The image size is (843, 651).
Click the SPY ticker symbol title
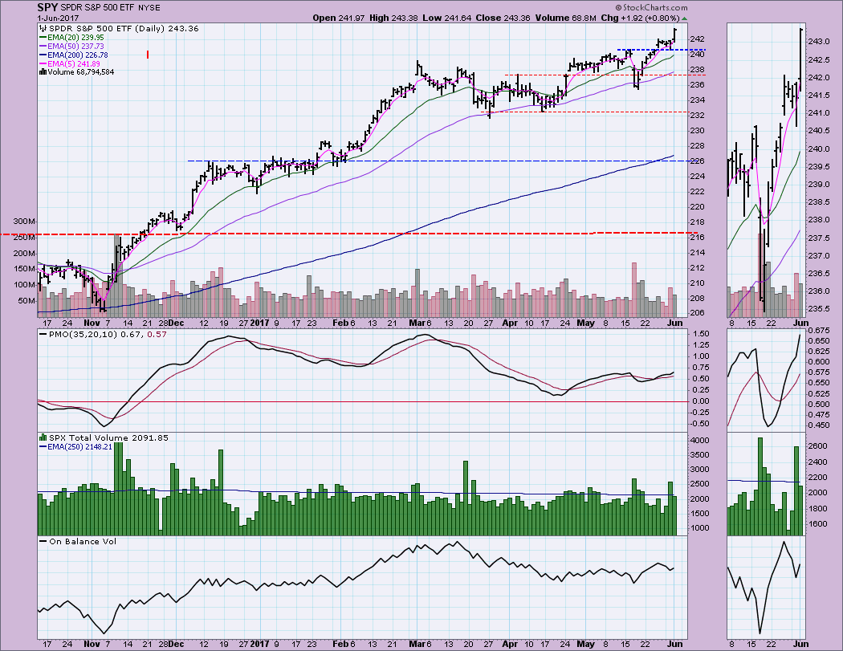click(x=48, y=7)
